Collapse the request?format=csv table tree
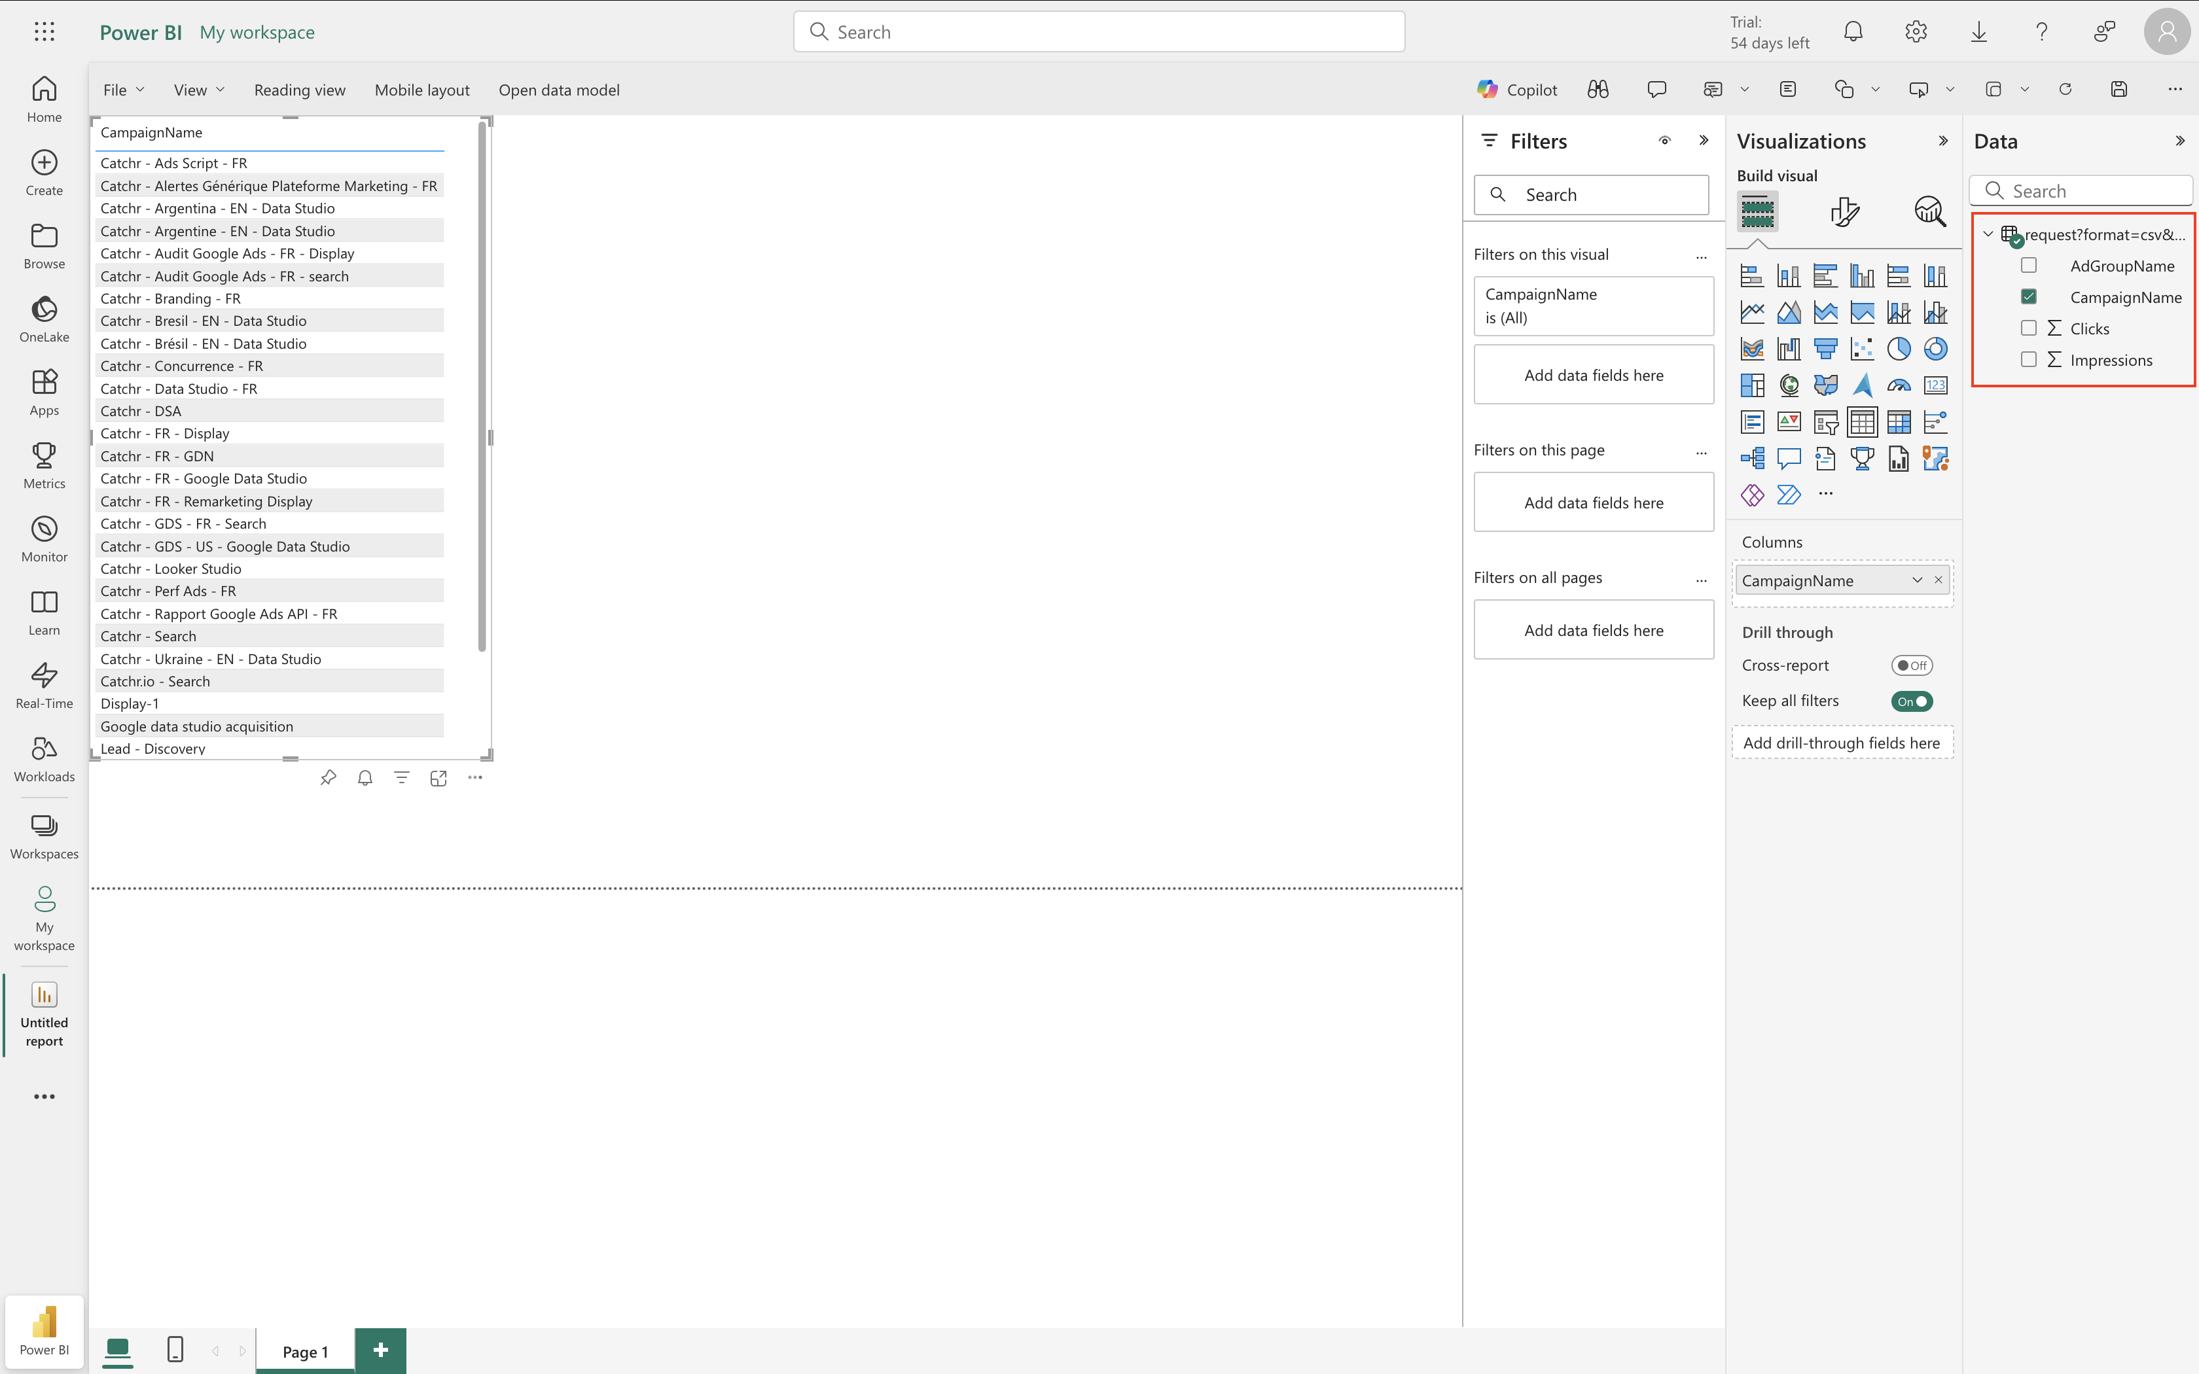Image resolution: width=2199 pixels, height=1374 pixels. pyautogui.click(x=1988, y=234)
